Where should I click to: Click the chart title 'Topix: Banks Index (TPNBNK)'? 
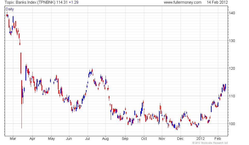[30, 2]
